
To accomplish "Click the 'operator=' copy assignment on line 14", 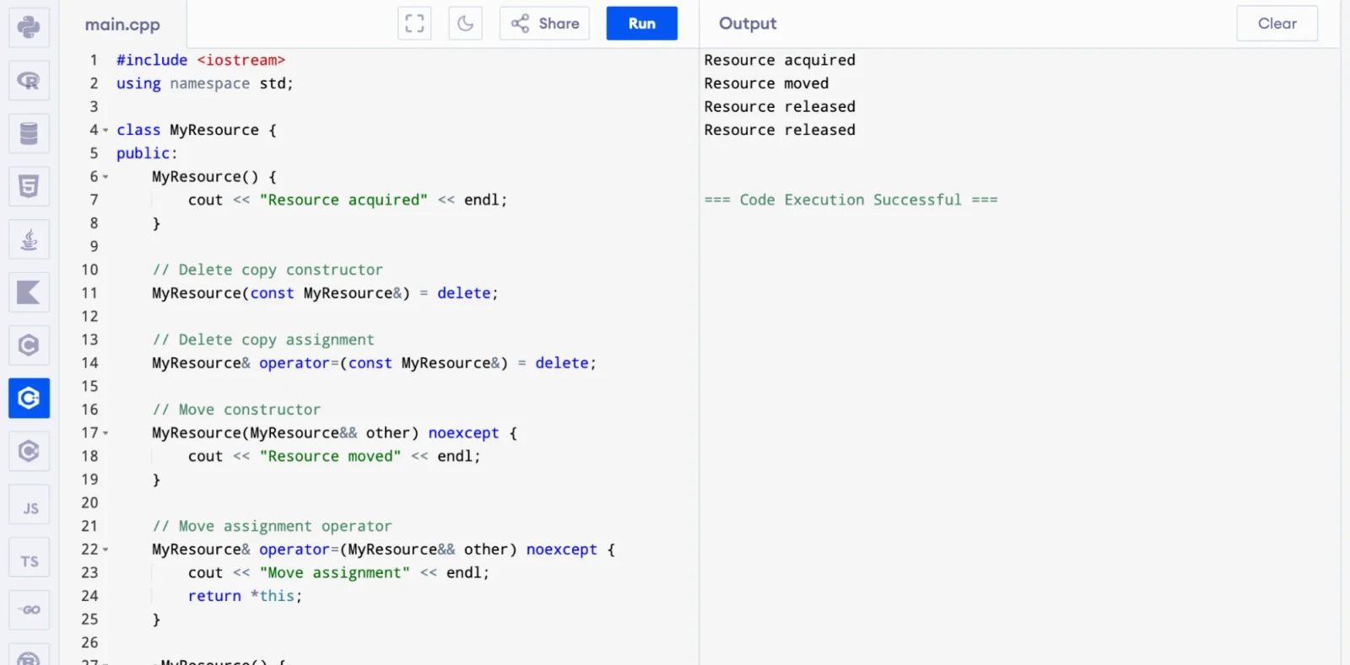I will pos(299,363).
